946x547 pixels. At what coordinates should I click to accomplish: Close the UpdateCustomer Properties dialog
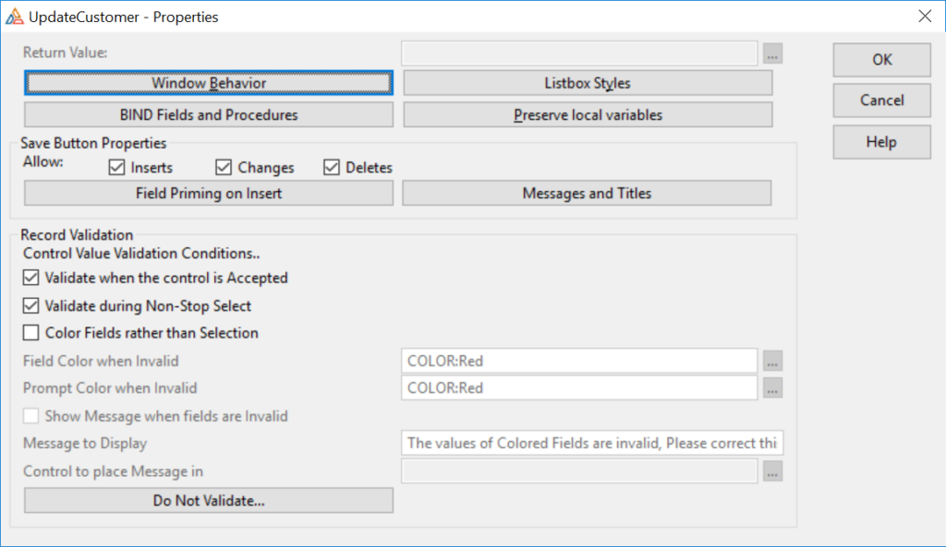click(x=924, y=16)
